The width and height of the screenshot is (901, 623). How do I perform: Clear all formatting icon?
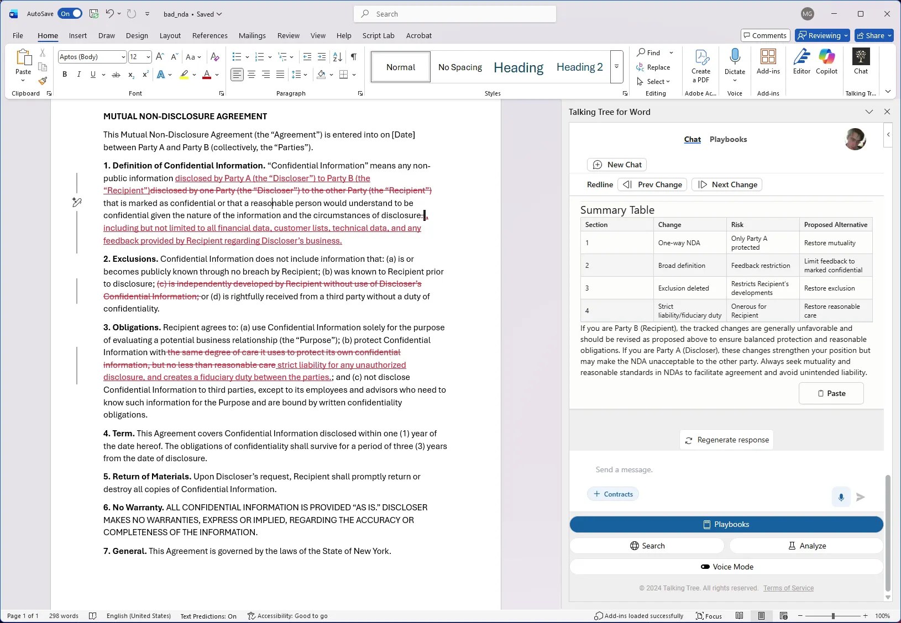click(215, 57)
